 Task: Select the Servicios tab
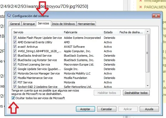[44, 23]
